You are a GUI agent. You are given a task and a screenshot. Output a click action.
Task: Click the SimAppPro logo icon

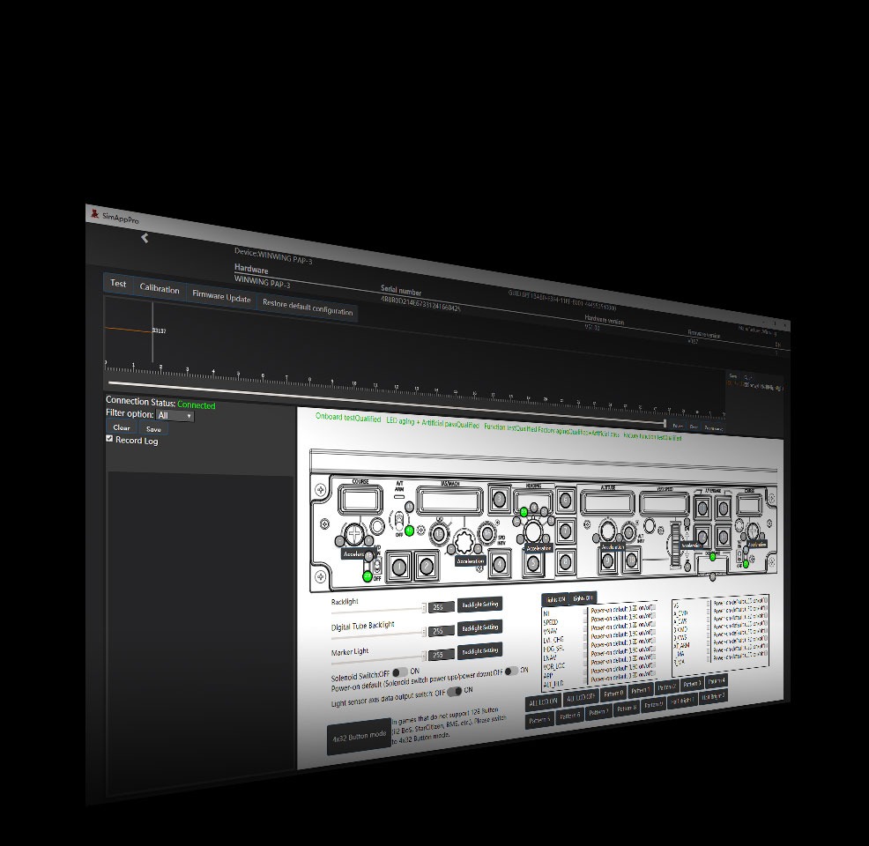point(93,213)
